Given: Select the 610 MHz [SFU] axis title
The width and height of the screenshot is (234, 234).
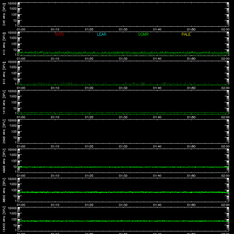Looking at the screenshot, I should (4, 73).
